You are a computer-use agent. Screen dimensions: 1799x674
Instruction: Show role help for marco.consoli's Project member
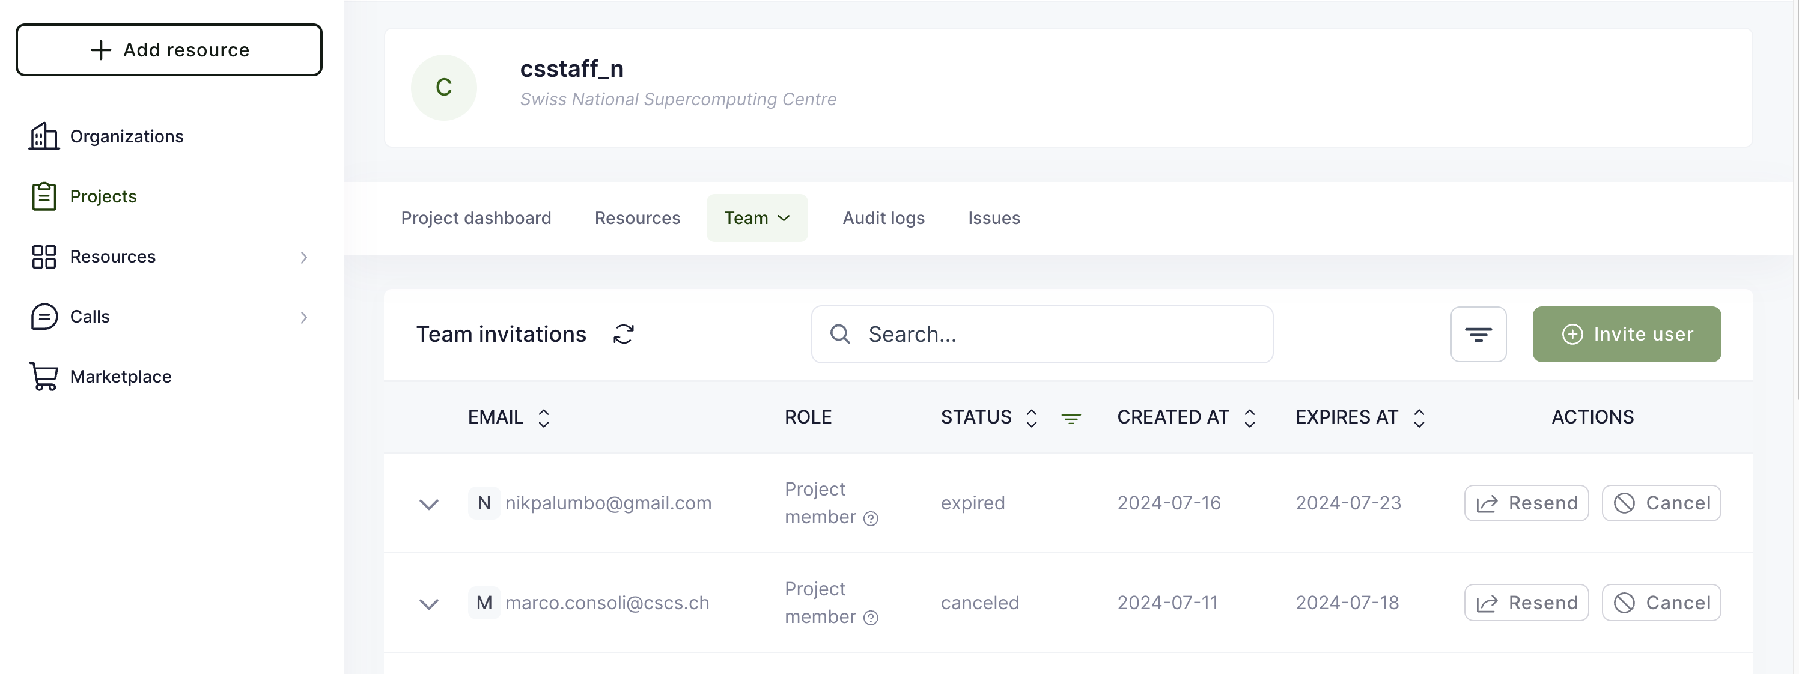click(871, 618)
